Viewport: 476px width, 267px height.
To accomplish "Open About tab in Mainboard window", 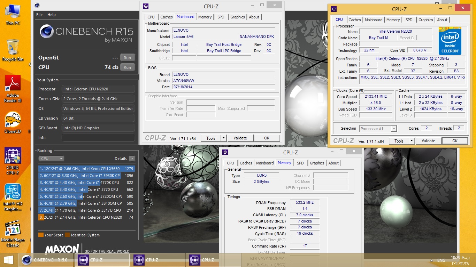I will coord(254,17).
